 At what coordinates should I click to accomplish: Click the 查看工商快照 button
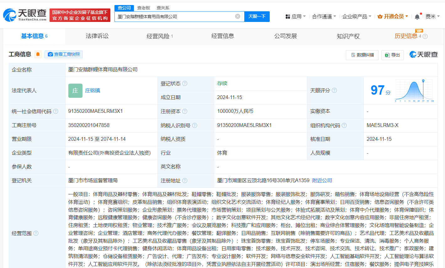64,54
